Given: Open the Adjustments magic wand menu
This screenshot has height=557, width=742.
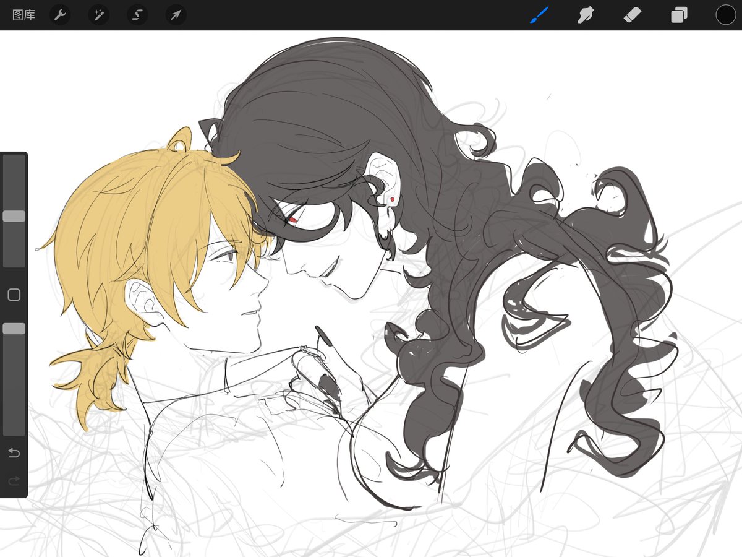Looking at the screenshot, I should (98, 15).
